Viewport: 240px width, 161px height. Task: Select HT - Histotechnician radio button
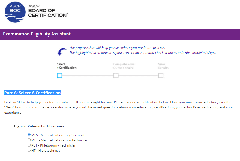click(29, 150)
